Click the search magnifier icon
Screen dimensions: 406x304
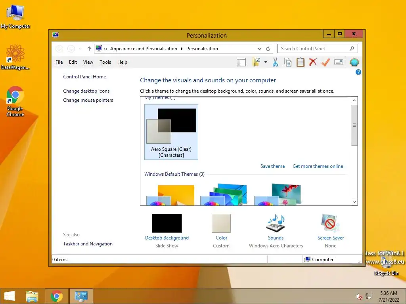(x=352, y=48)
